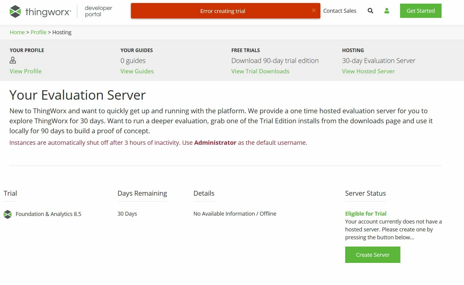Click the Error creating trial message
The width and height of the screenshot is (464, 285).
223,11
